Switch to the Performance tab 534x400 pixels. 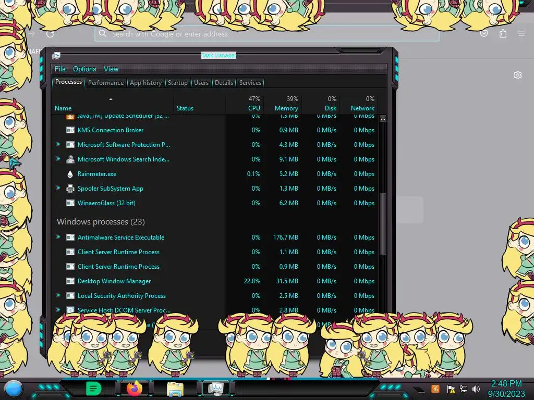[106, 83]
